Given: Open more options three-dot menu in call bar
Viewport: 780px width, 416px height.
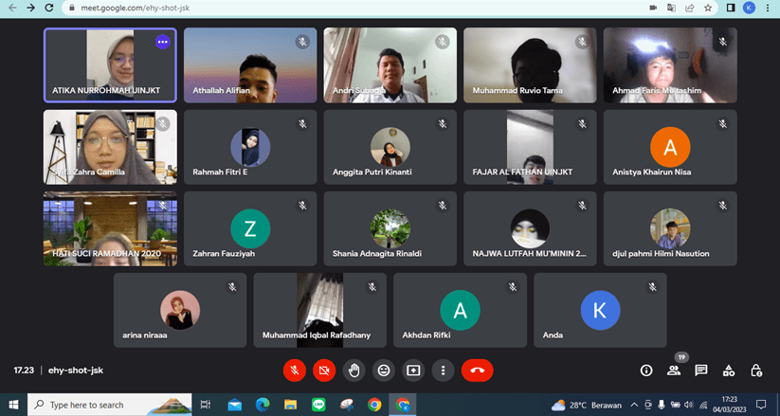Looking at the screenshot, I should pos(443,371).
